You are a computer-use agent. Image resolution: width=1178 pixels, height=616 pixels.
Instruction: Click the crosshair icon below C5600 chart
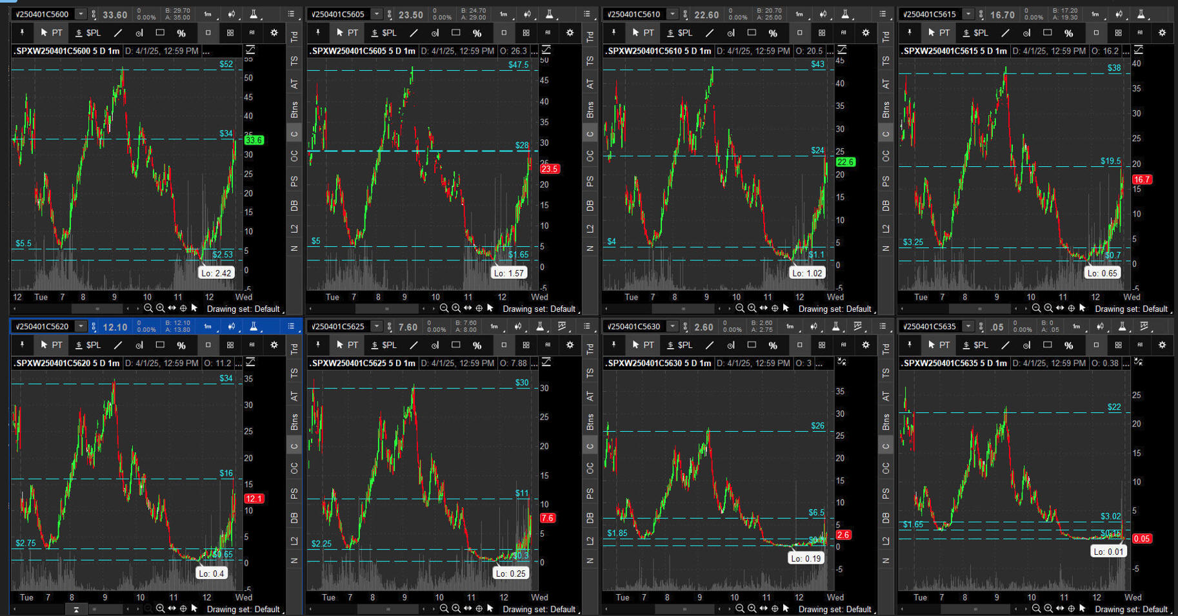[x=183, y=309]
